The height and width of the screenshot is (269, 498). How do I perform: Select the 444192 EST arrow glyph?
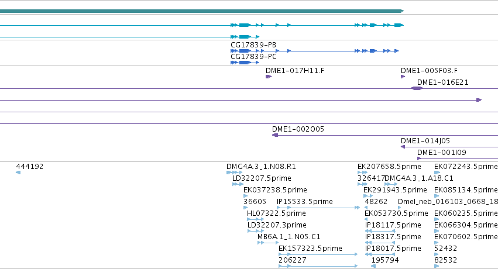tap(18, 173)
